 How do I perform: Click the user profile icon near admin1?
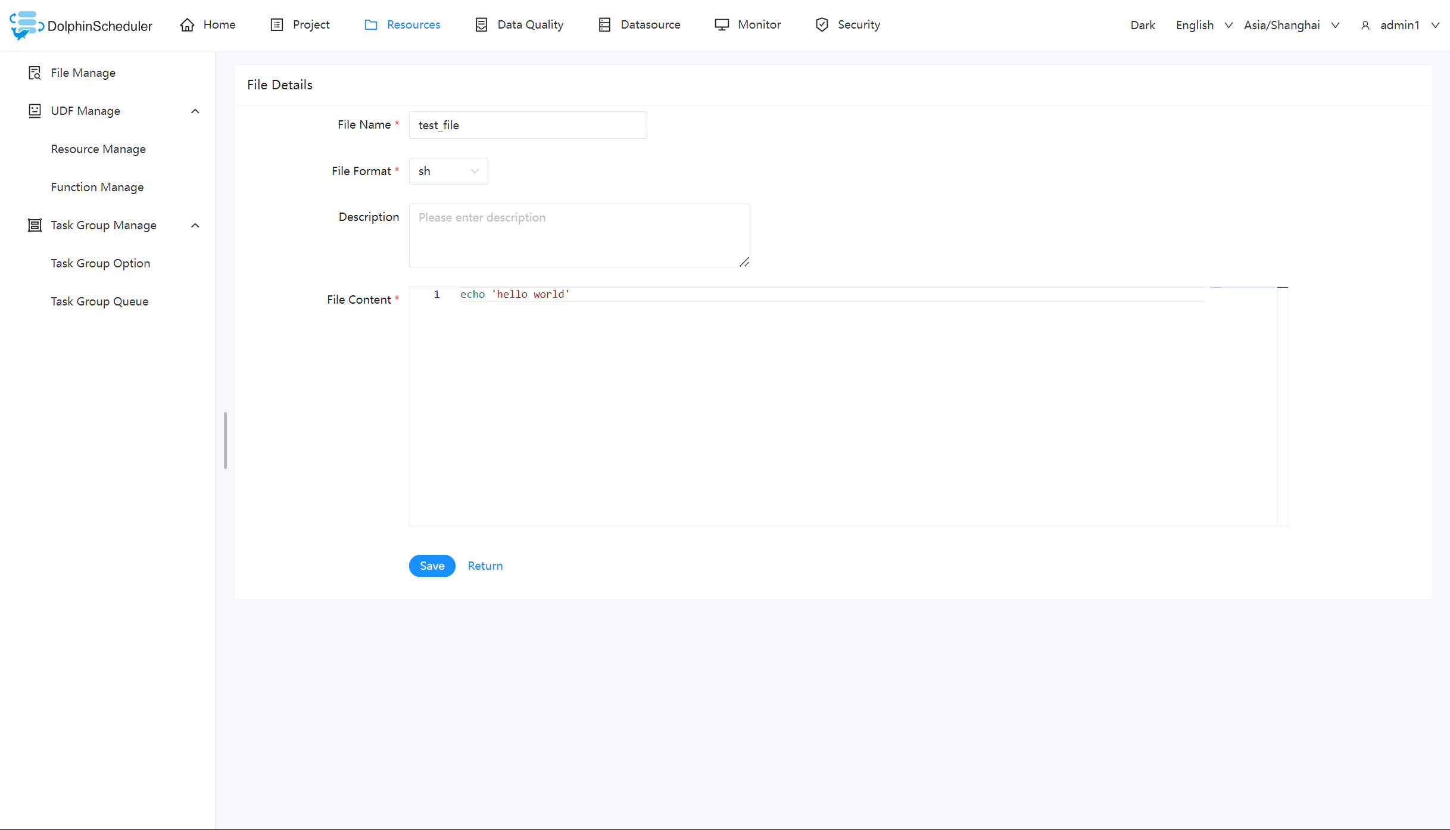point(1364,25)
